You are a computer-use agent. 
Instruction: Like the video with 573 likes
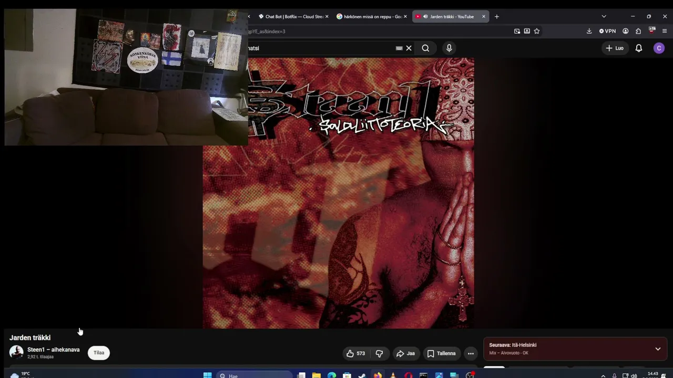click(355, 353)
